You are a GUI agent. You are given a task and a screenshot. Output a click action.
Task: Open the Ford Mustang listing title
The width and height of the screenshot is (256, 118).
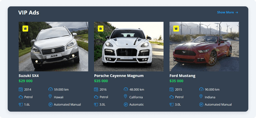pyautogui.click(x=182, y=76)
